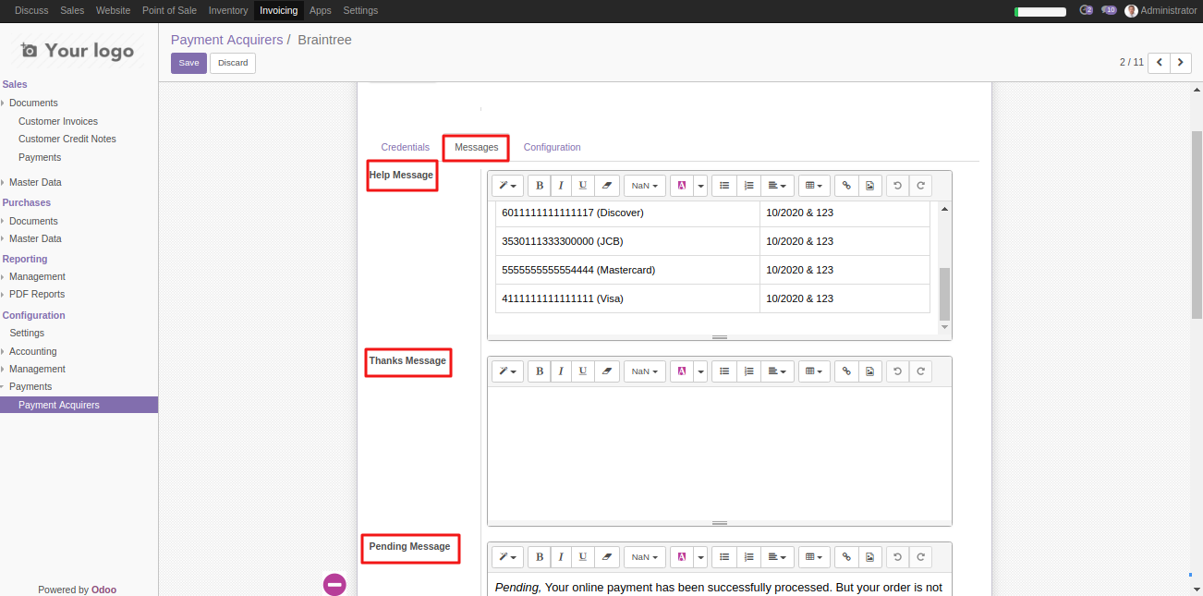Save the Braintree payment acquirer

[188, 63]
